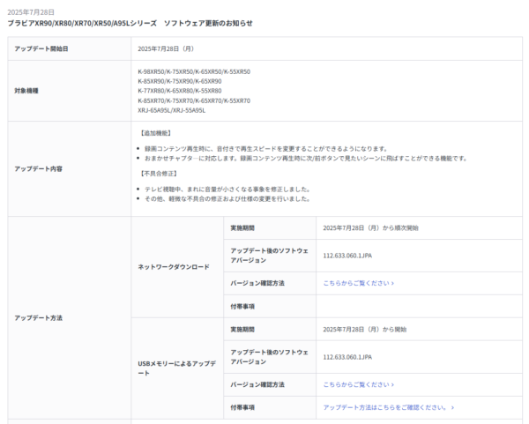Select model line K-98XR50/K-75XR50/K-65XR50/K-55XR50
Image resolution: width=529 pixels, height=424 pixels.
[x=194, y=71]
